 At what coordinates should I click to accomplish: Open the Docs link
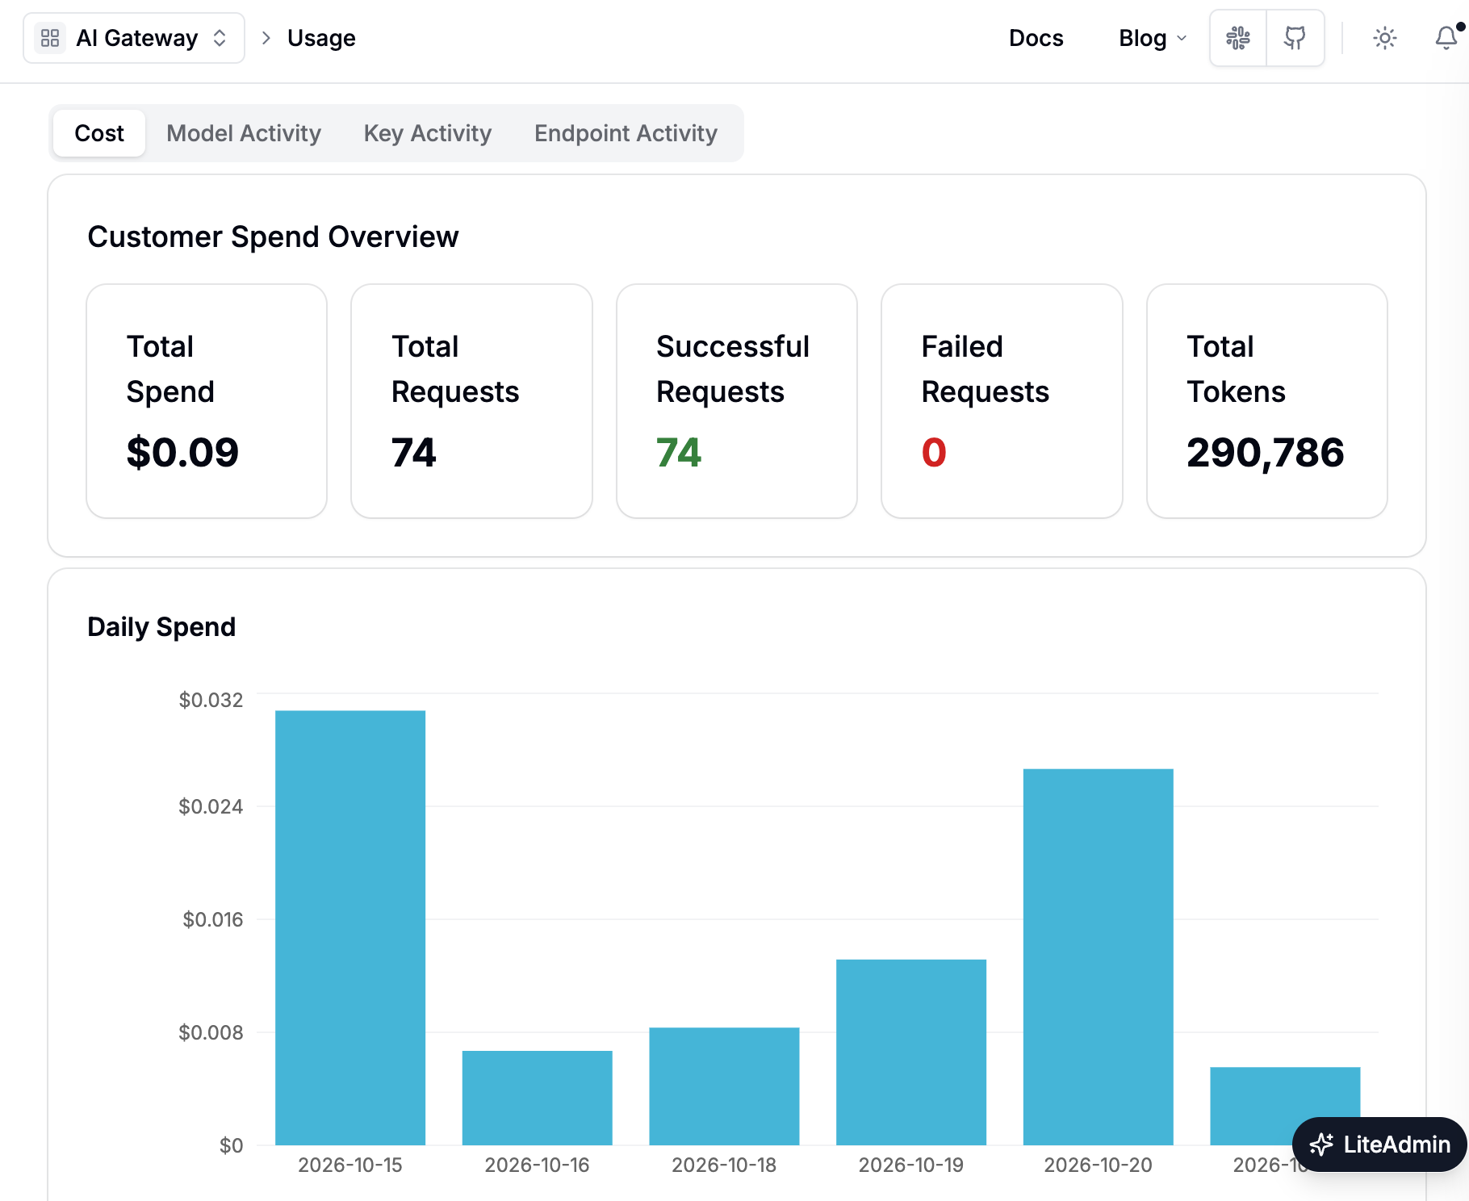[1036, 38]
